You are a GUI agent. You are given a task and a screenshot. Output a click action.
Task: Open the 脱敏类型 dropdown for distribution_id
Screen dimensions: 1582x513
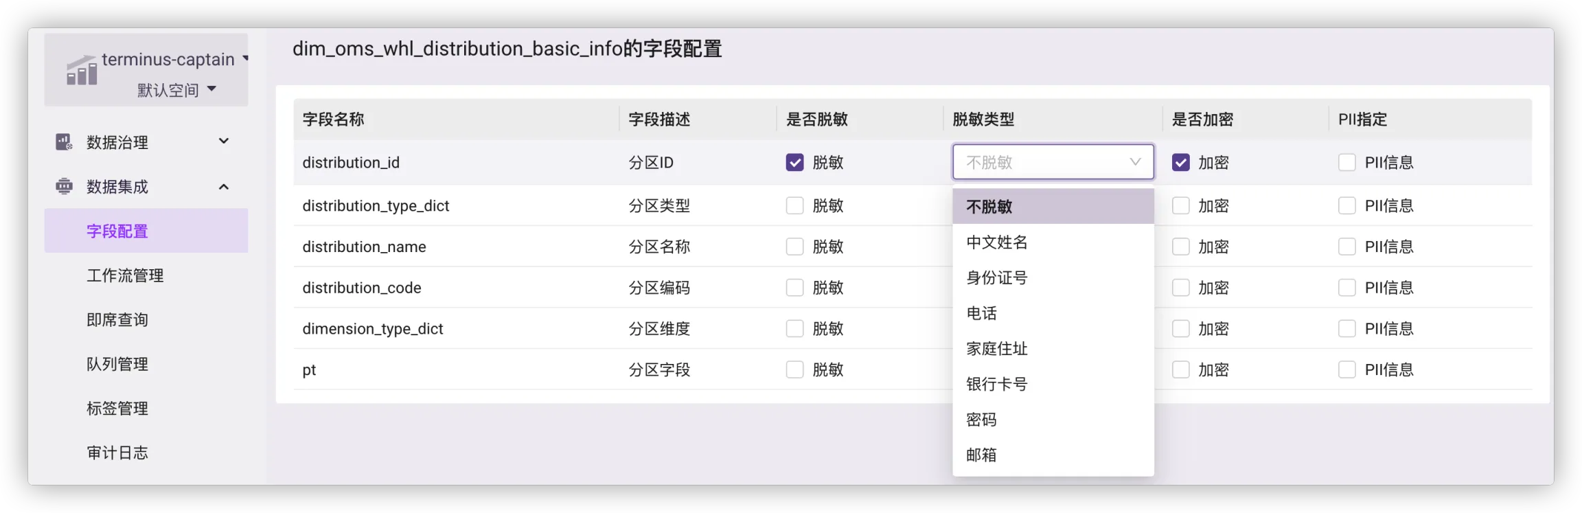tap(1052, 162)
